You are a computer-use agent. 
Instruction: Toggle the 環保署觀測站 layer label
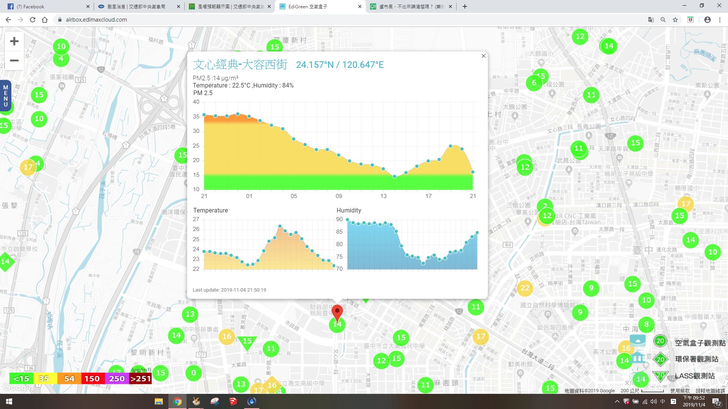[x=697, y=359]
